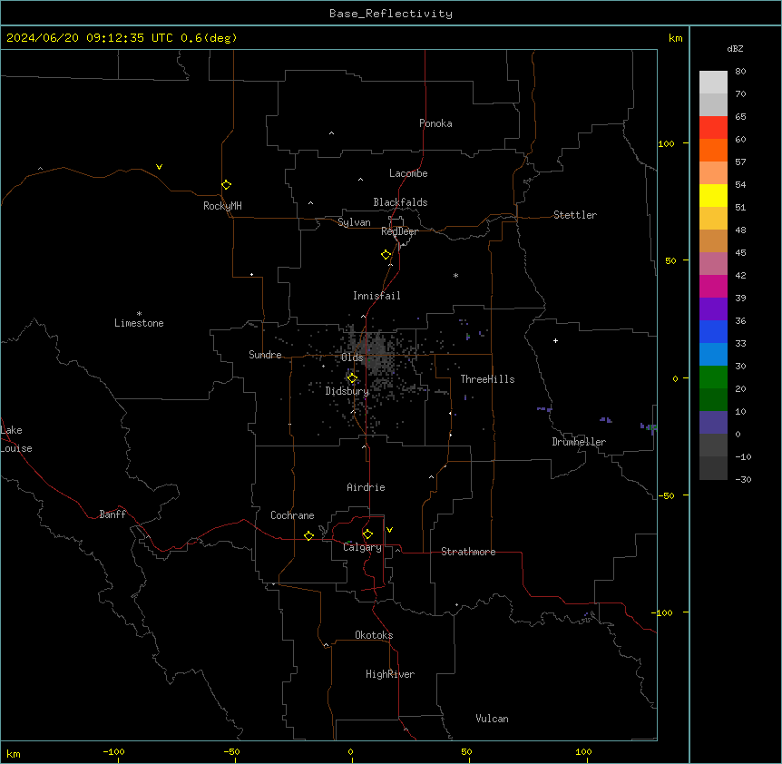The image size is (782, 764).
Task: Click the Sylvan label
Action: (x=354, y=222)
